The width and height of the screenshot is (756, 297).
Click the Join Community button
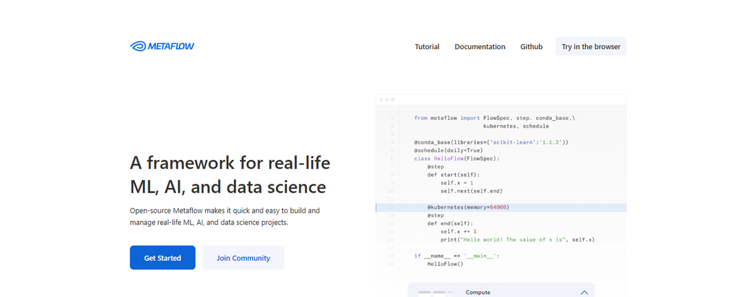point(243,257)
